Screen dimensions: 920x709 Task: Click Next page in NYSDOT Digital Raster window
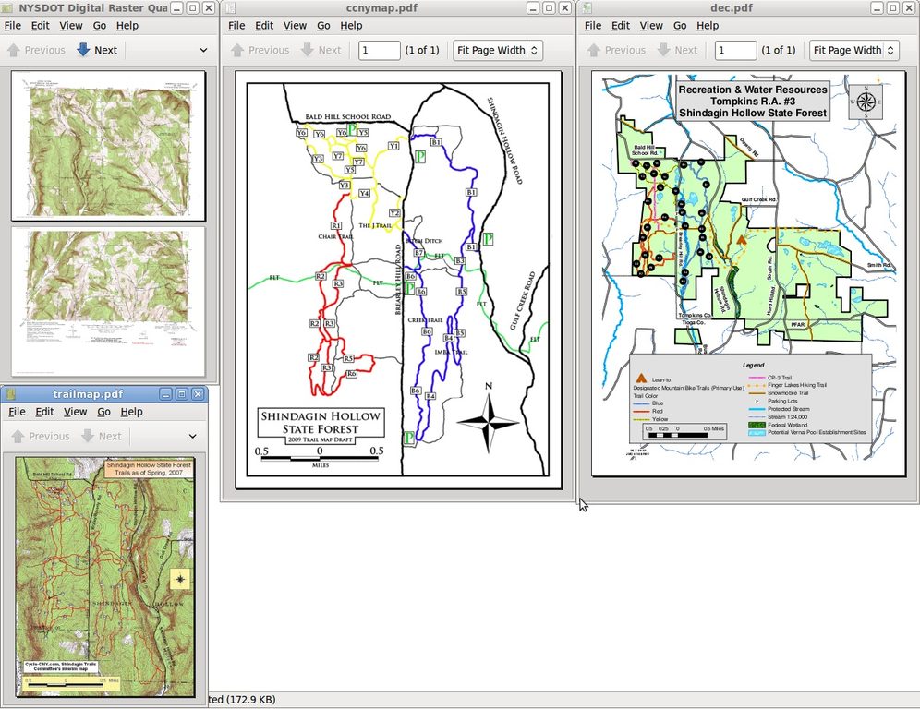(97, 50)
